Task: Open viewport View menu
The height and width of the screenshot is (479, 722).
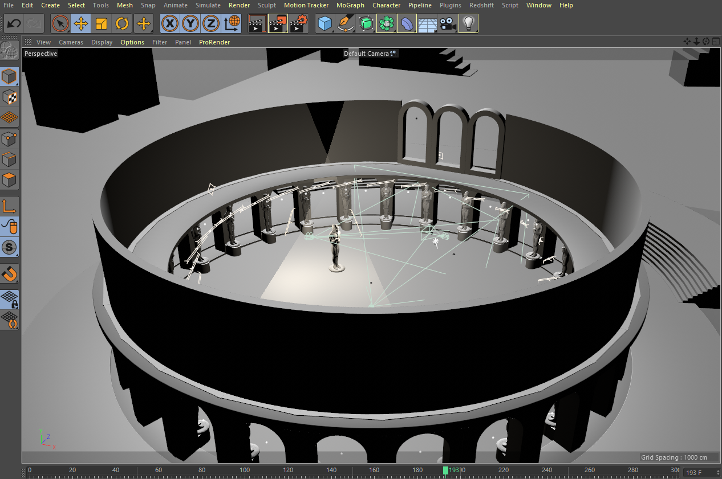Action: pyautogui.click(x=43, y=42)
